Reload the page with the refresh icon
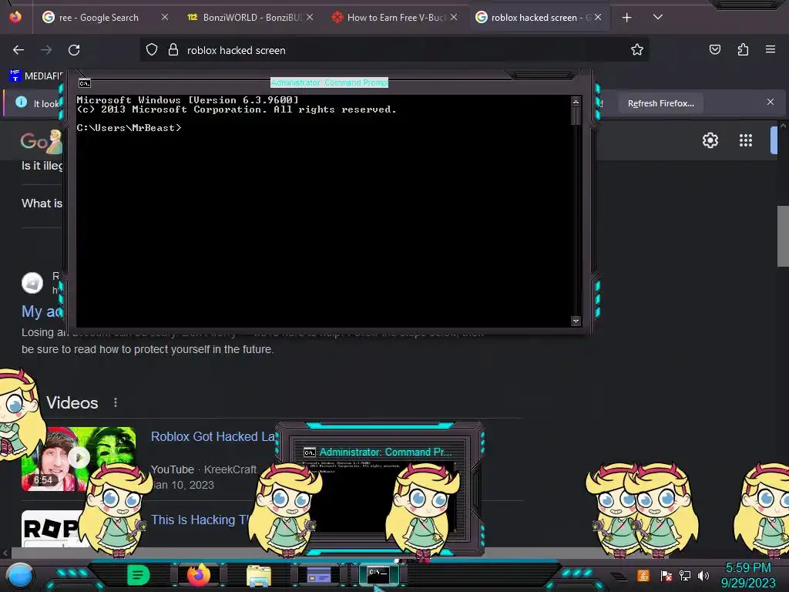 point(74,50)
